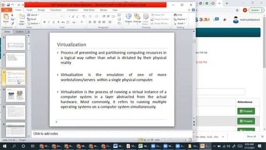Go to next slide using double arrow
The height and width of the screenshot is (150, 266).
pyautogui.click(x=194, y=125)
